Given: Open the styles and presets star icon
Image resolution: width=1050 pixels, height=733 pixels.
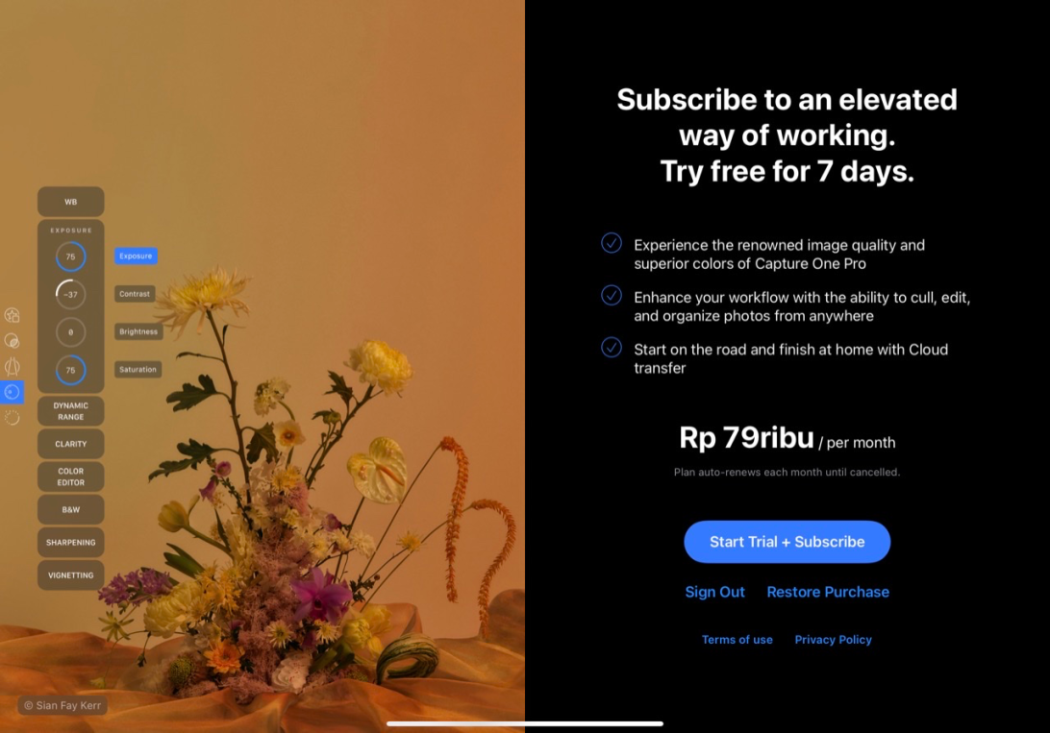Looking at the screenshot, I should point(12,315).
